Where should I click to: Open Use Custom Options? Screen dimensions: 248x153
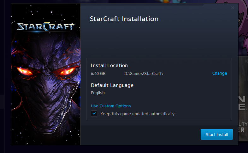click(x=111, y=106)
